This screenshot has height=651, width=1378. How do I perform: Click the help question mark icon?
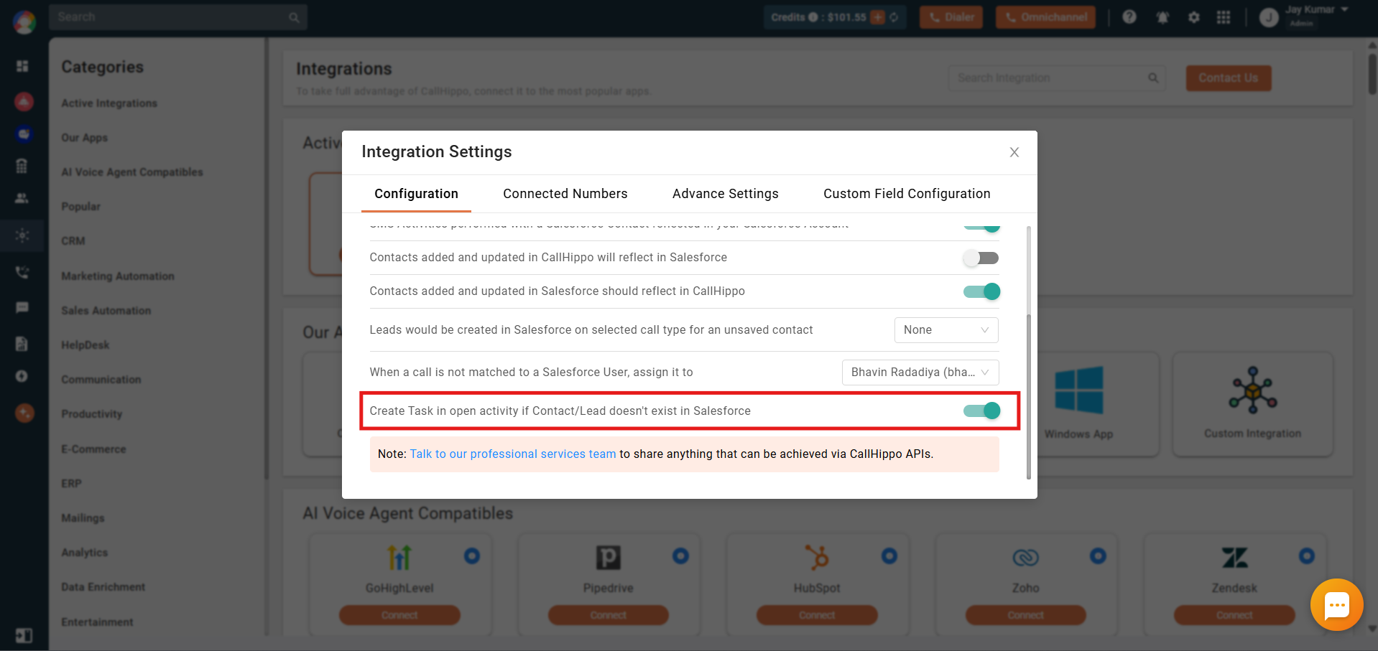tap(1129, 17)
